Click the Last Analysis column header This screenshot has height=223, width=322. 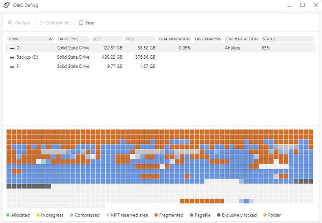coord(208,39)
